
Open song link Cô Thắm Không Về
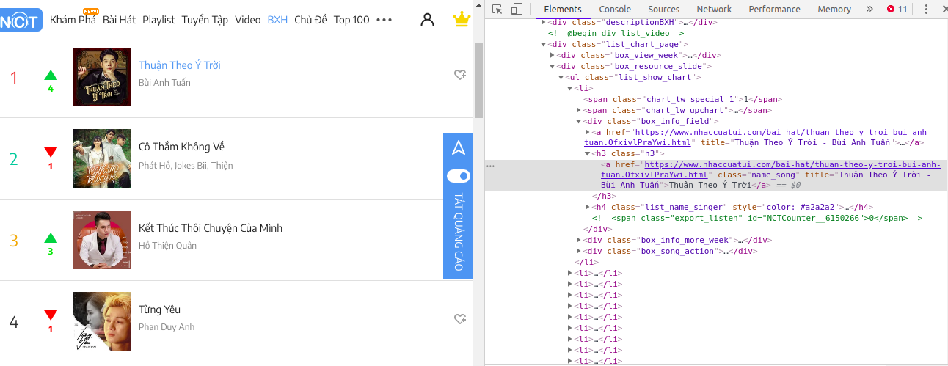click(181, 147)
